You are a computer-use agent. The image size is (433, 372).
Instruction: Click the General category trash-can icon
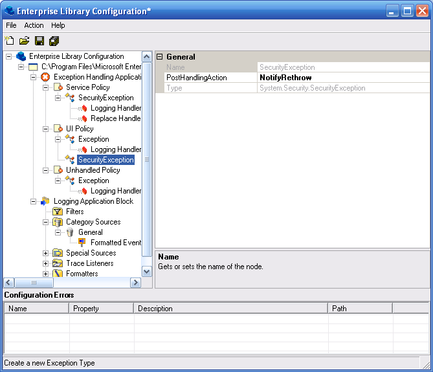coord(70,232)
